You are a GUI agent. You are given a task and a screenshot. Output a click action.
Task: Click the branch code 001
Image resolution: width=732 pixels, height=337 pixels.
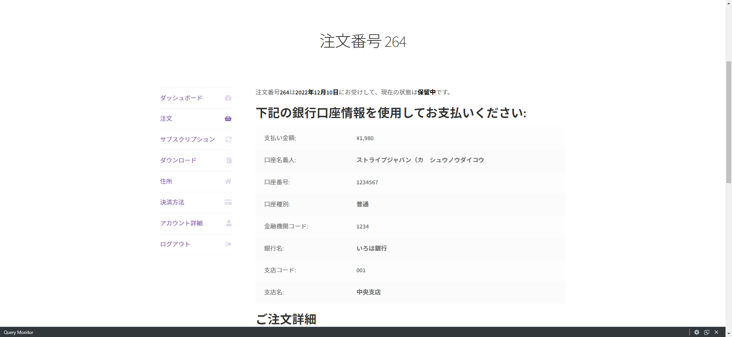[361, 270]
